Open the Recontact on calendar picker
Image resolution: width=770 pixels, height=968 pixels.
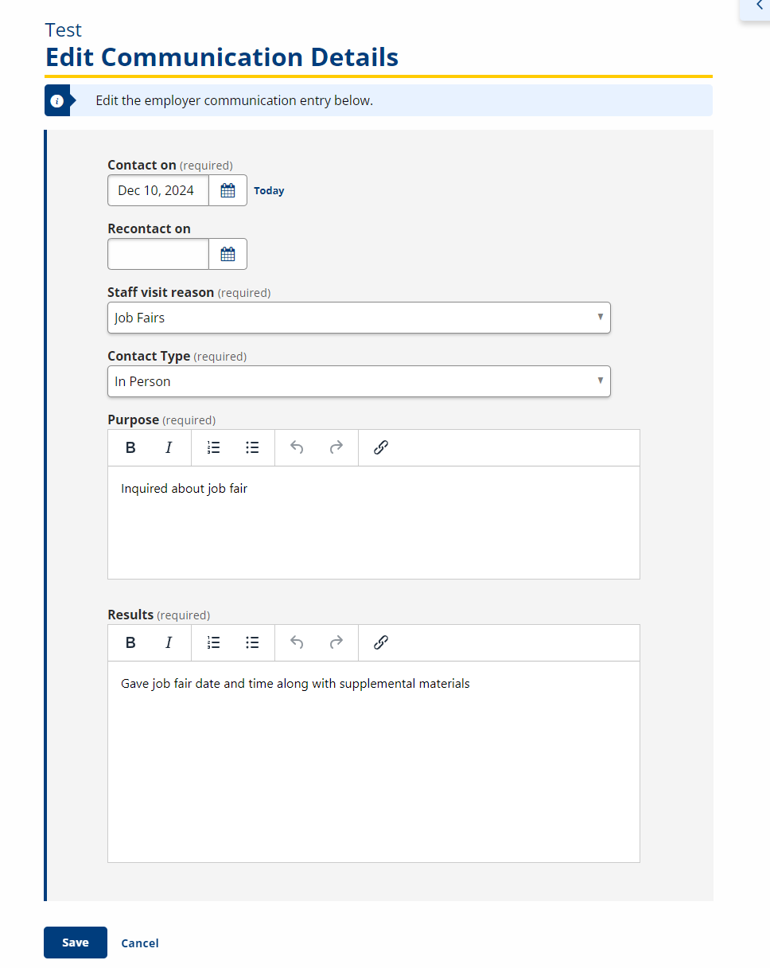pyautogui.click(x=227, y=254)
